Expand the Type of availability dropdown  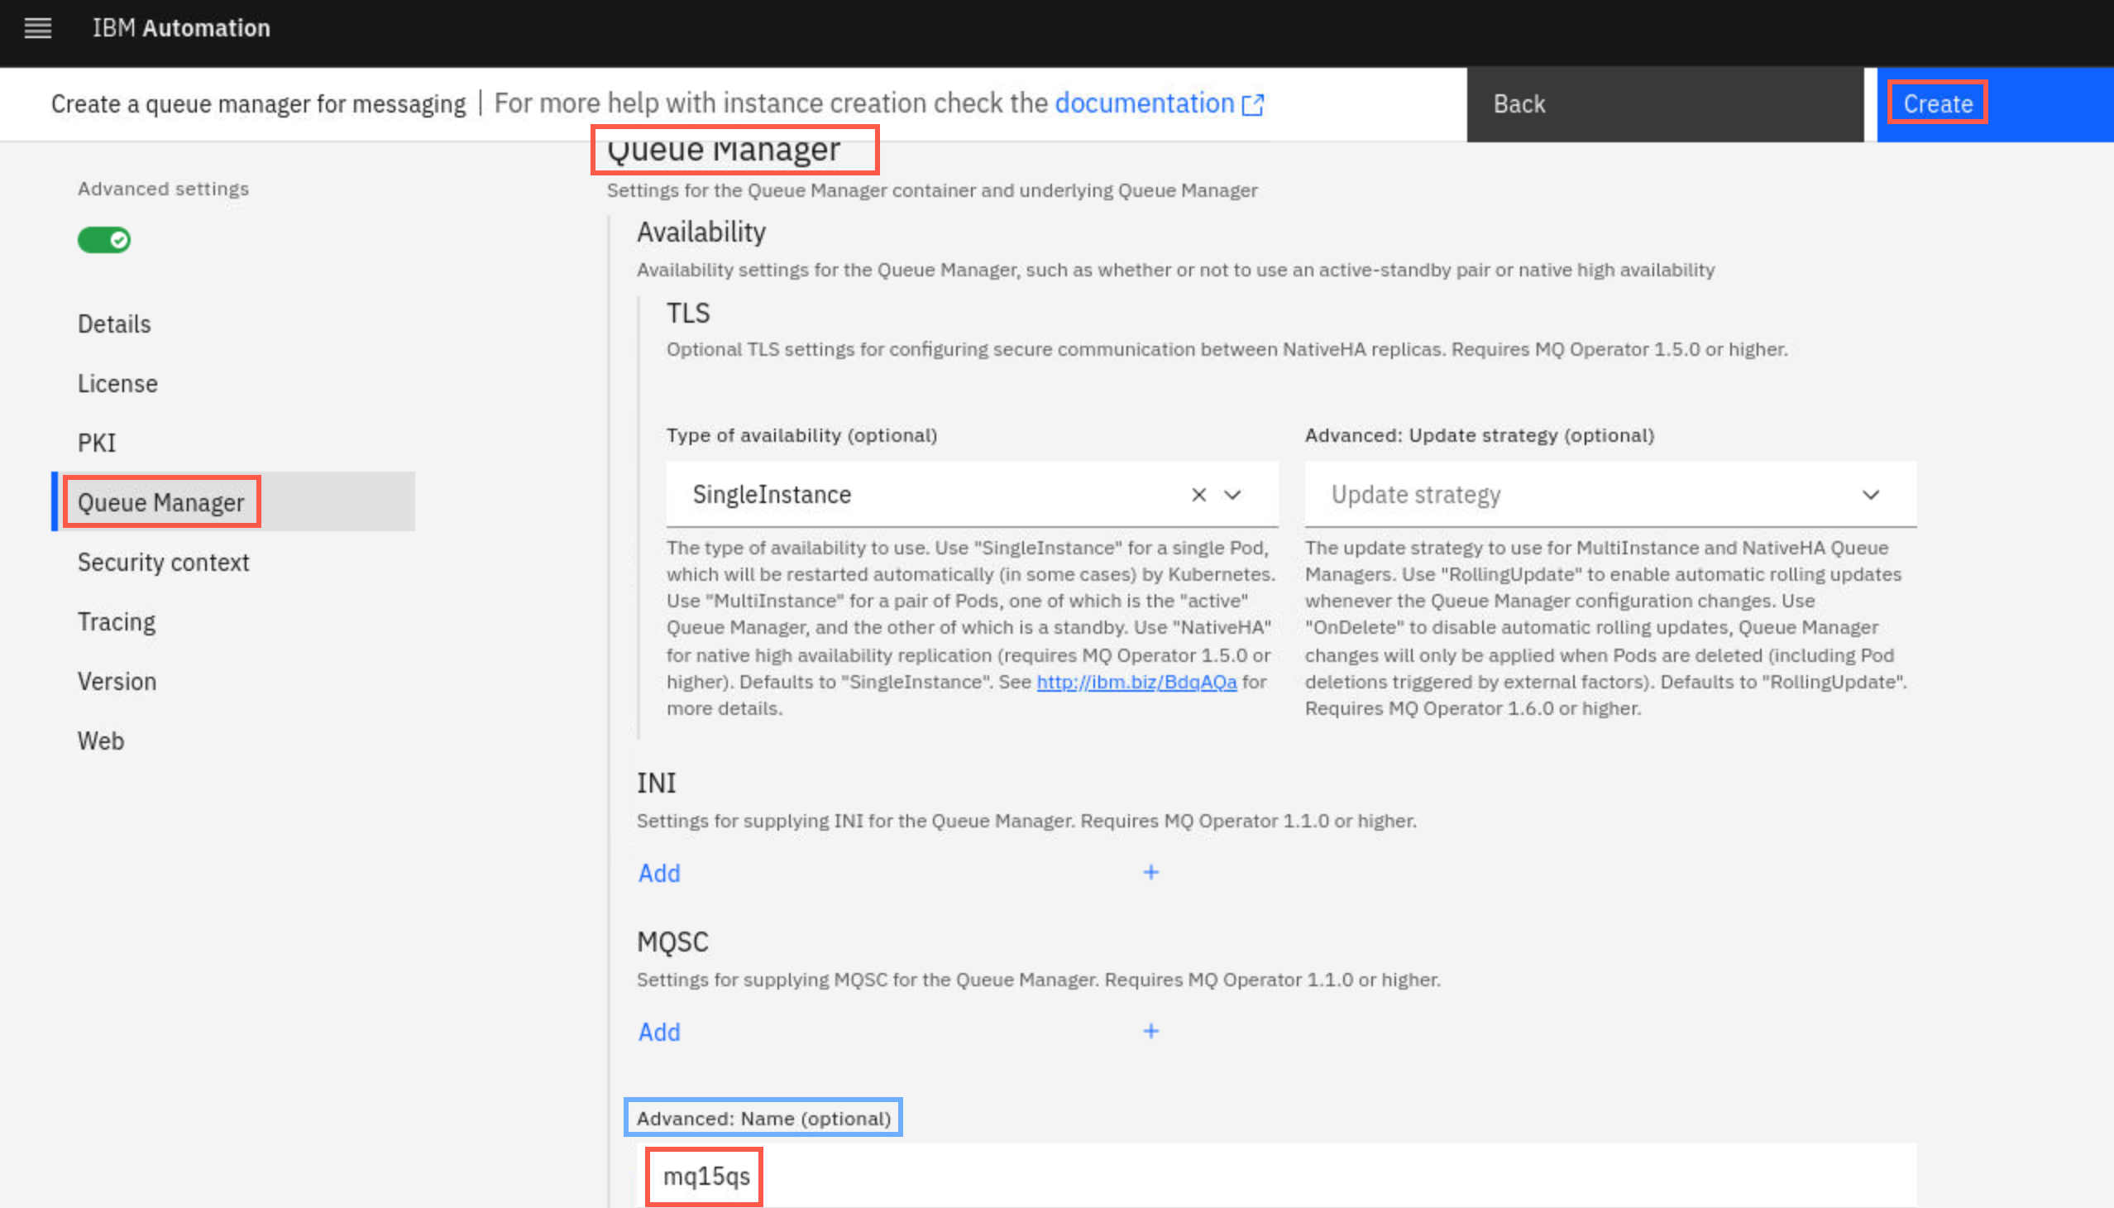point(1232,495)
